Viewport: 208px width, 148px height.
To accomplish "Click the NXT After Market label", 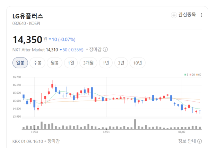I will [x=28, y=50].
